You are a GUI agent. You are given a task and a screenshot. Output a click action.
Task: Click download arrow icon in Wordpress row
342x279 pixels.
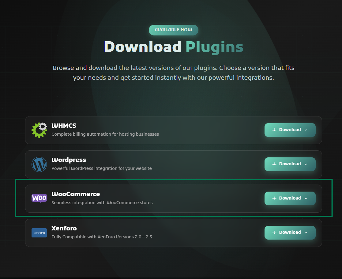[x=274, y=164]
